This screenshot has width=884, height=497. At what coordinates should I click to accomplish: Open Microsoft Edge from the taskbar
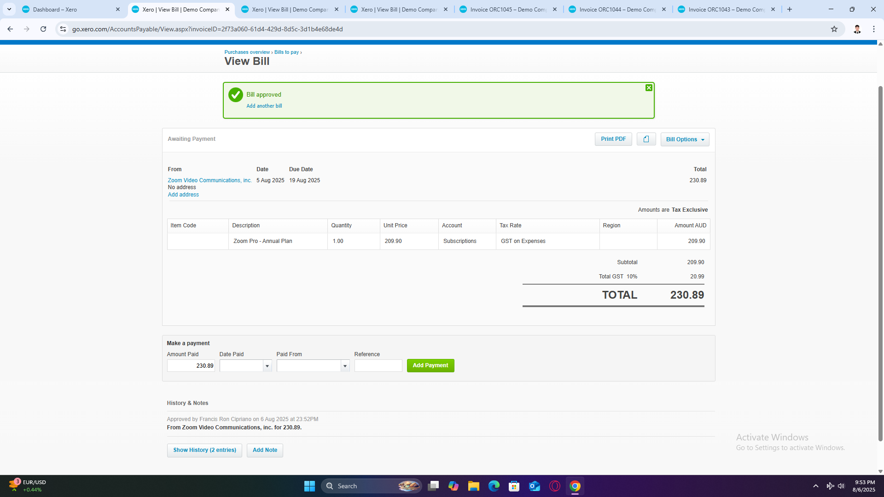pos(494,486)
